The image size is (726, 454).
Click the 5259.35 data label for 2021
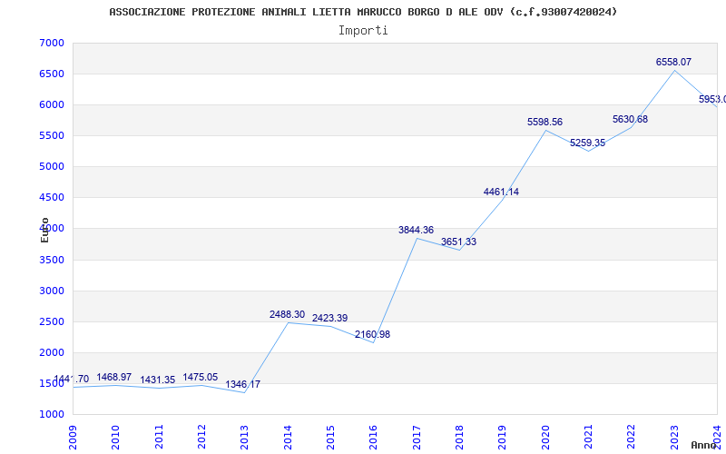pyautogui.click(x=587, y=143)
